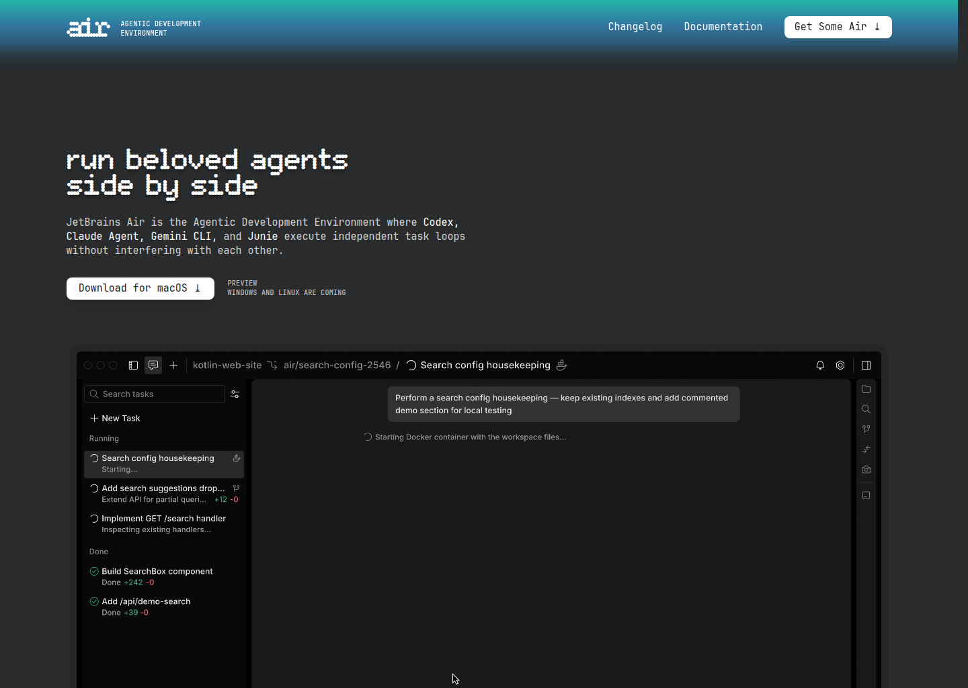
Task: Click the chat tasks view icon
Action: tap(153, 365)
